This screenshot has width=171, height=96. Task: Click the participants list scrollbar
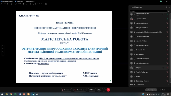pyautogui.click(x=170, y=46)
